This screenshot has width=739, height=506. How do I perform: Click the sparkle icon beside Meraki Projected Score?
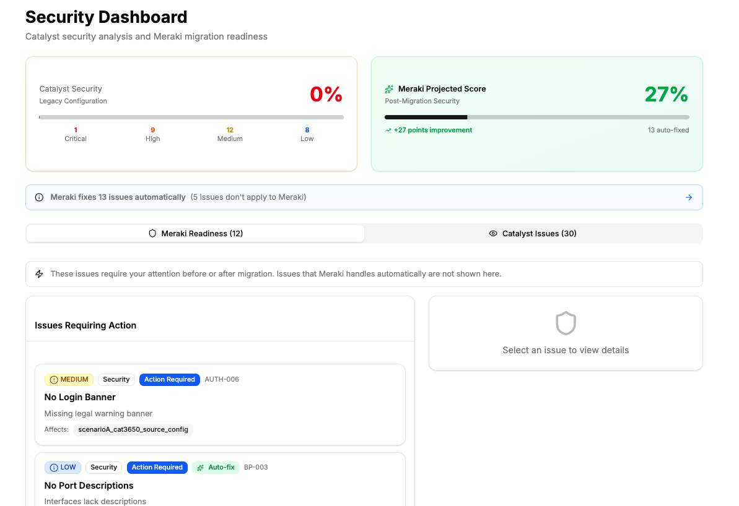(x=389, y=89)
